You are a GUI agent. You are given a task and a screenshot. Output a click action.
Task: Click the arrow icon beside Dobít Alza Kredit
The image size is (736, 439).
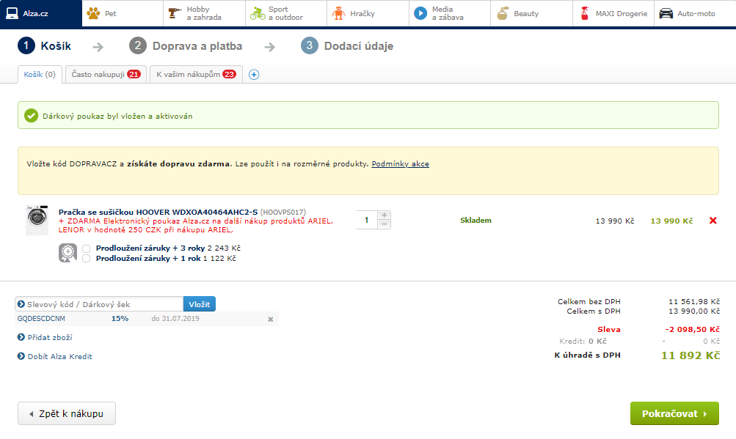coord(21,356)
